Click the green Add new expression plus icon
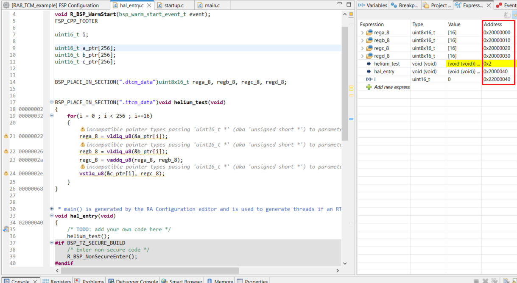517x283 pixels. (x=369, y=87)
